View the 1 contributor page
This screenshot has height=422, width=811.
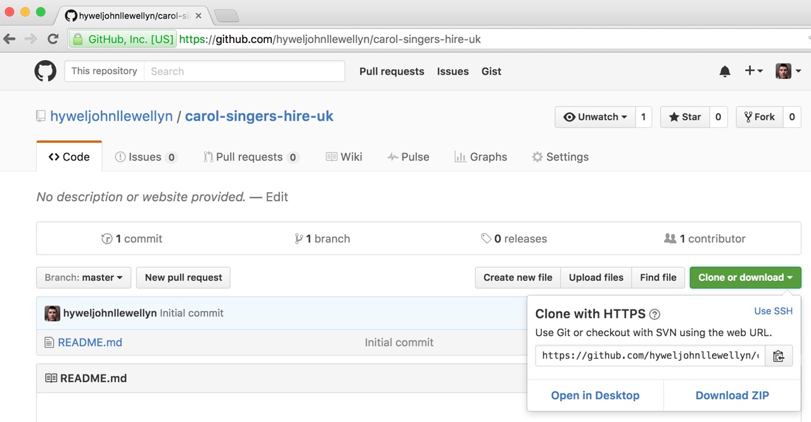coord(705,239)
